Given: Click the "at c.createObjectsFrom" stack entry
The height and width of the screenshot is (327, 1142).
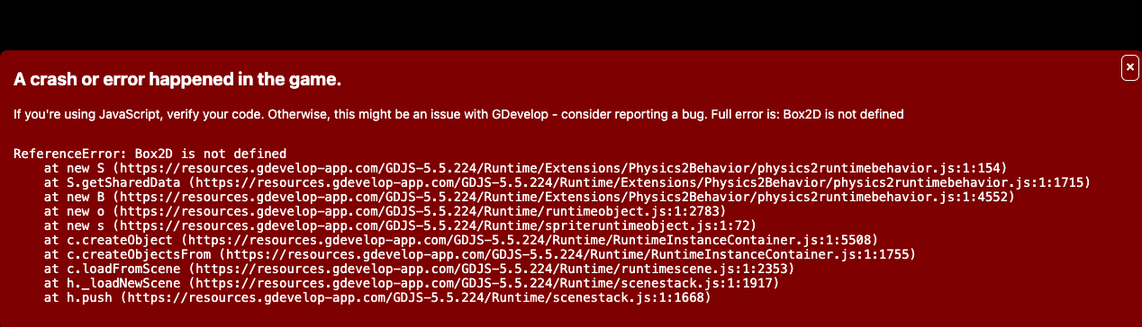Looking at the screenshot, I should [x=480, y=254].
